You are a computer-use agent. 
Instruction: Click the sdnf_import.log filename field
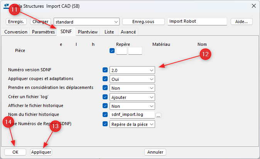pos(132,115)
